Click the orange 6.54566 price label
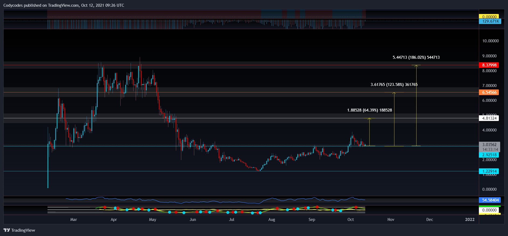The width and height of the screenshot is (508, 236). (489, 92)
